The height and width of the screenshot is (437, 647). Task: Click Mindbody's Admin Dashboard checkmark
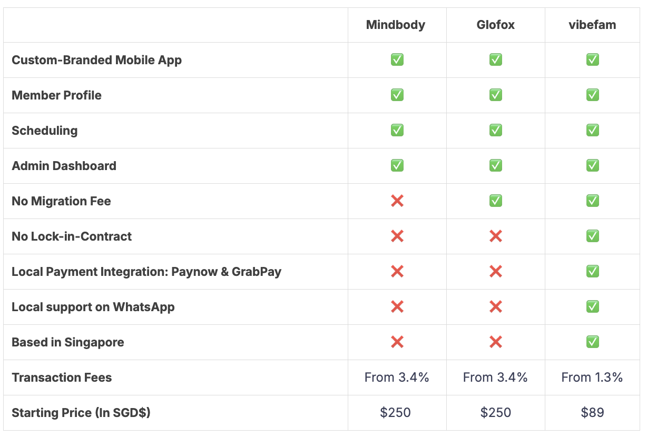[397, 166]
